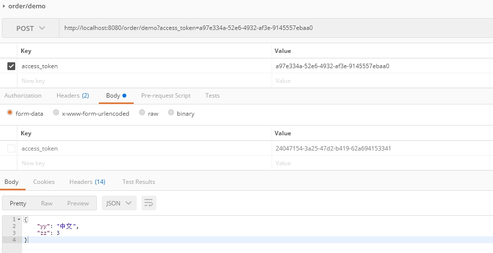
Task: Switch to the Authorization tab
Action: click(23, 96)
